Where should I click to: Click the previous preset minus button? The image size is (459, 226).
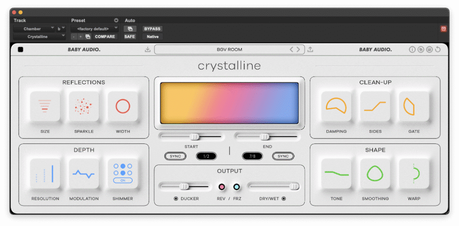74,37
